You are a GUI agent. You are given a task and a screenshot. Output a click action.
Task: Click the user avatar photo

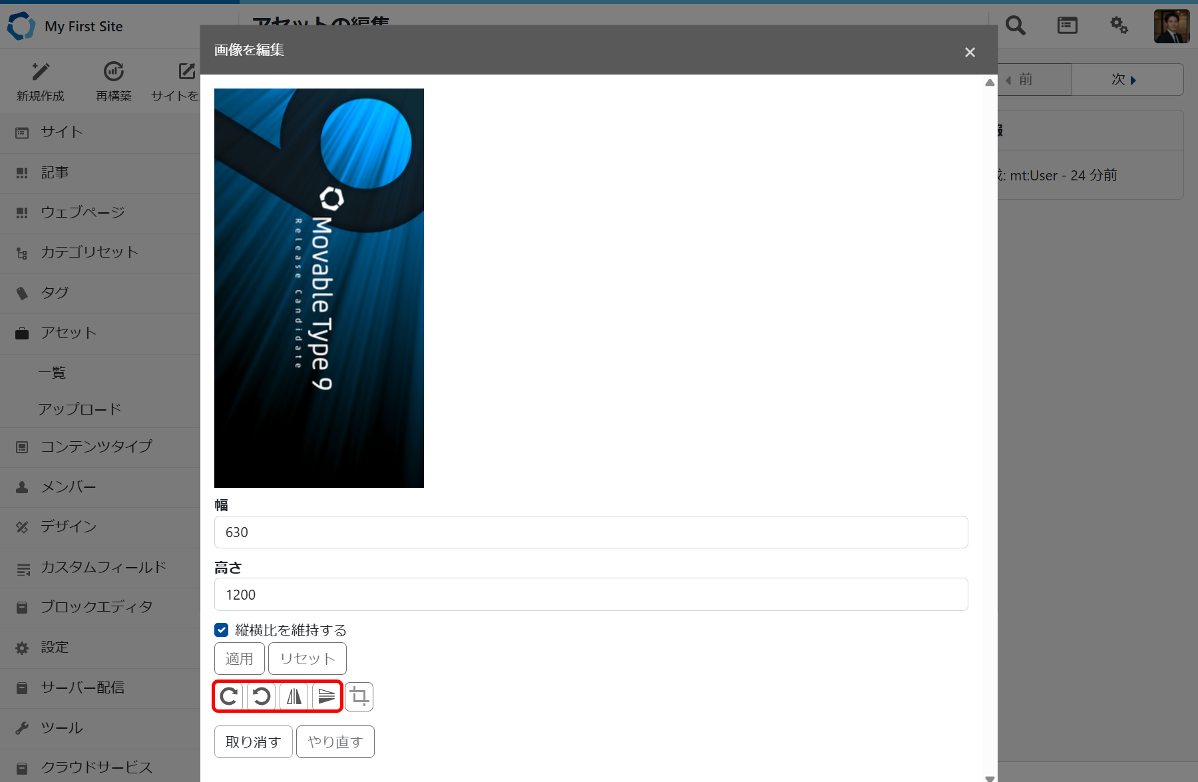pos(1171,27)
